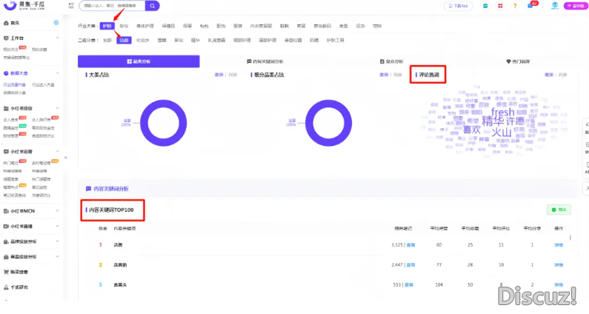589x314 pixels.
Task: Click the 下载App button
Action: pyautogui.click(x=459, y=6)
